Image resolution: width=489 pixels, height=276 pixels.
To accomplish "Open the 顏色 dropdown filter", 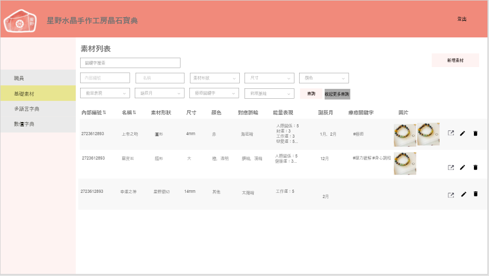I will click(x=324, y=78).
